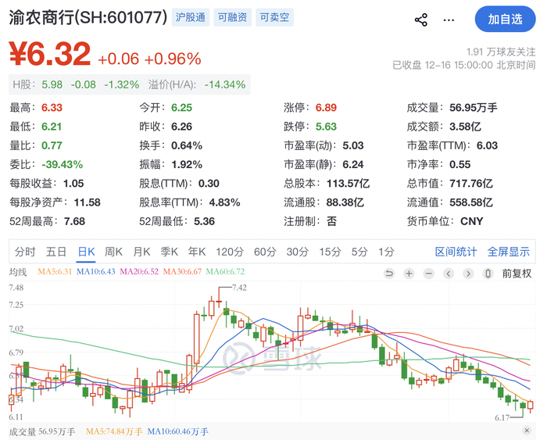Select the 年K chart tab

pyautogui.click(x=197, y=252)
